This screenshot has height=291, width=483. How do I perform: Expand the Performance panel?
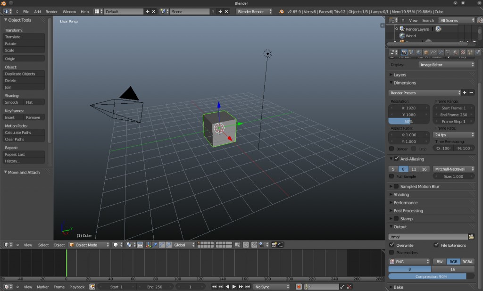click(x=406, y=203)
